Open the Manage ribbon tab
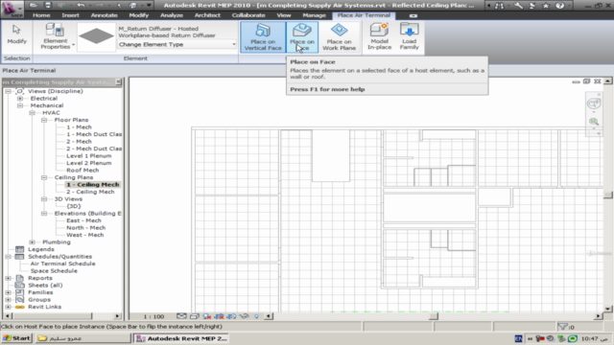This screenshot has width=614, height=345. [x=314, y=15]
